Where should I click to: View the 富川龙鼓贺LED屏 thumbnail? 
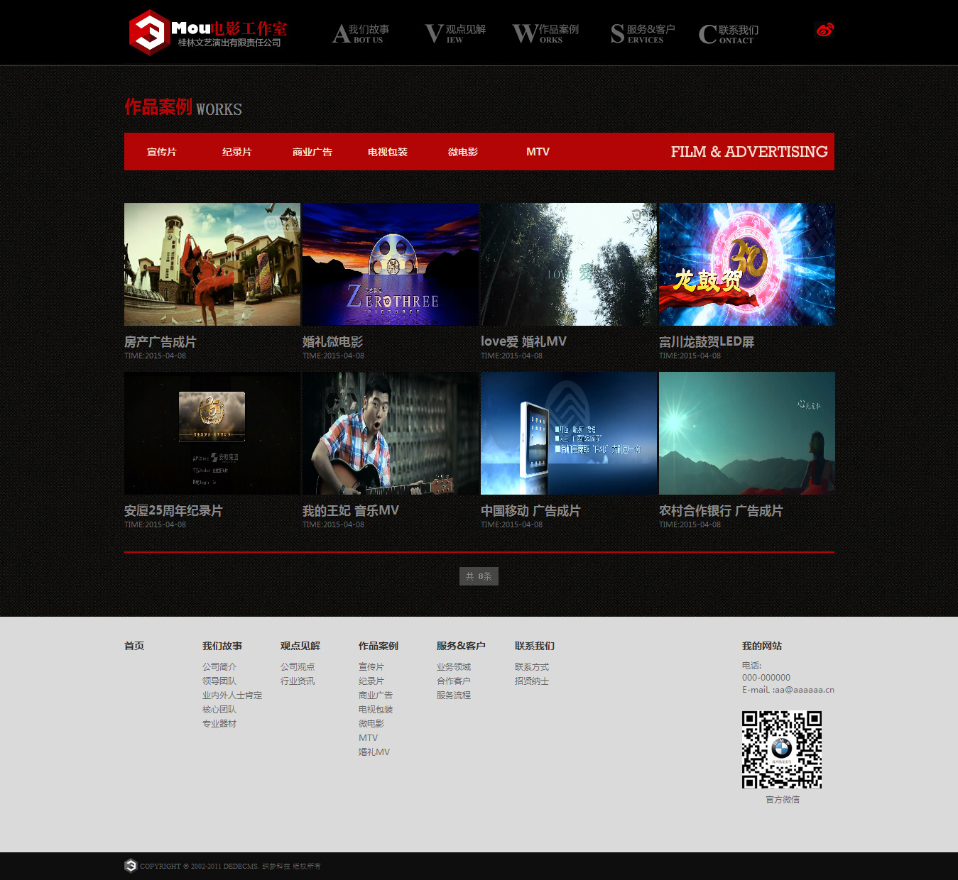746,264
